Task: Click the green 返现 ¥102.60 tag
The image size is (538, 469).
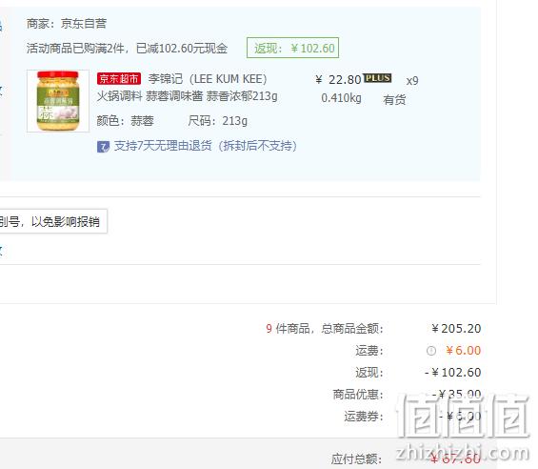Action: coord(292,48)
